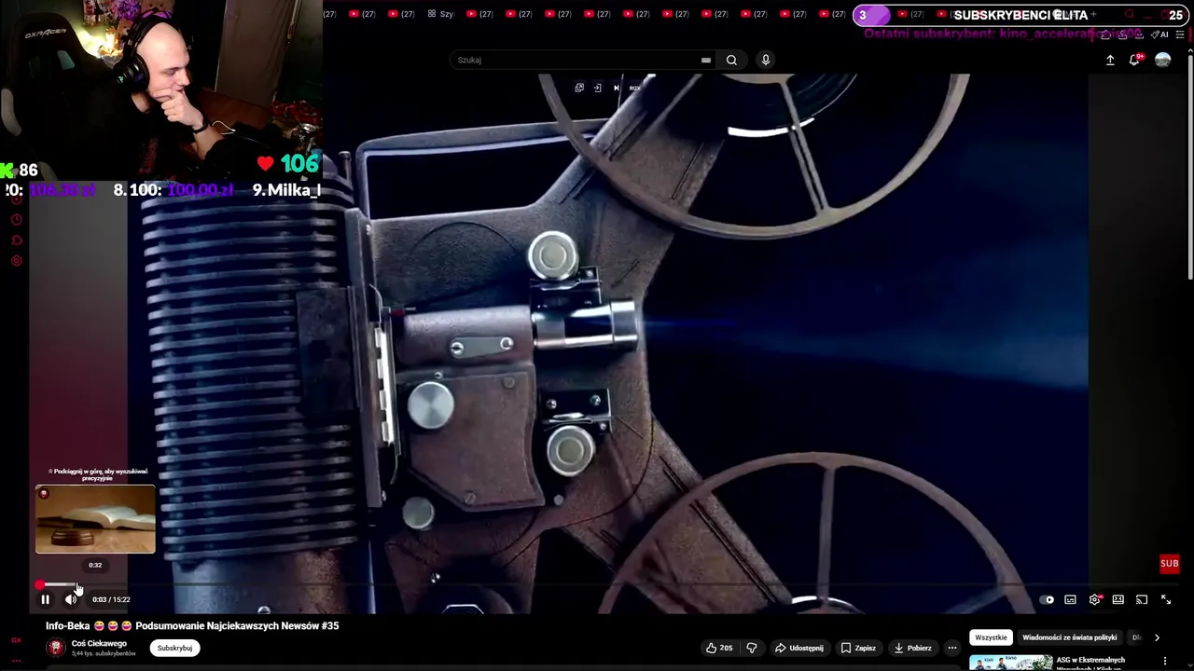
Task: Toggle the autoplay switch in the player
Action: 1048,599
